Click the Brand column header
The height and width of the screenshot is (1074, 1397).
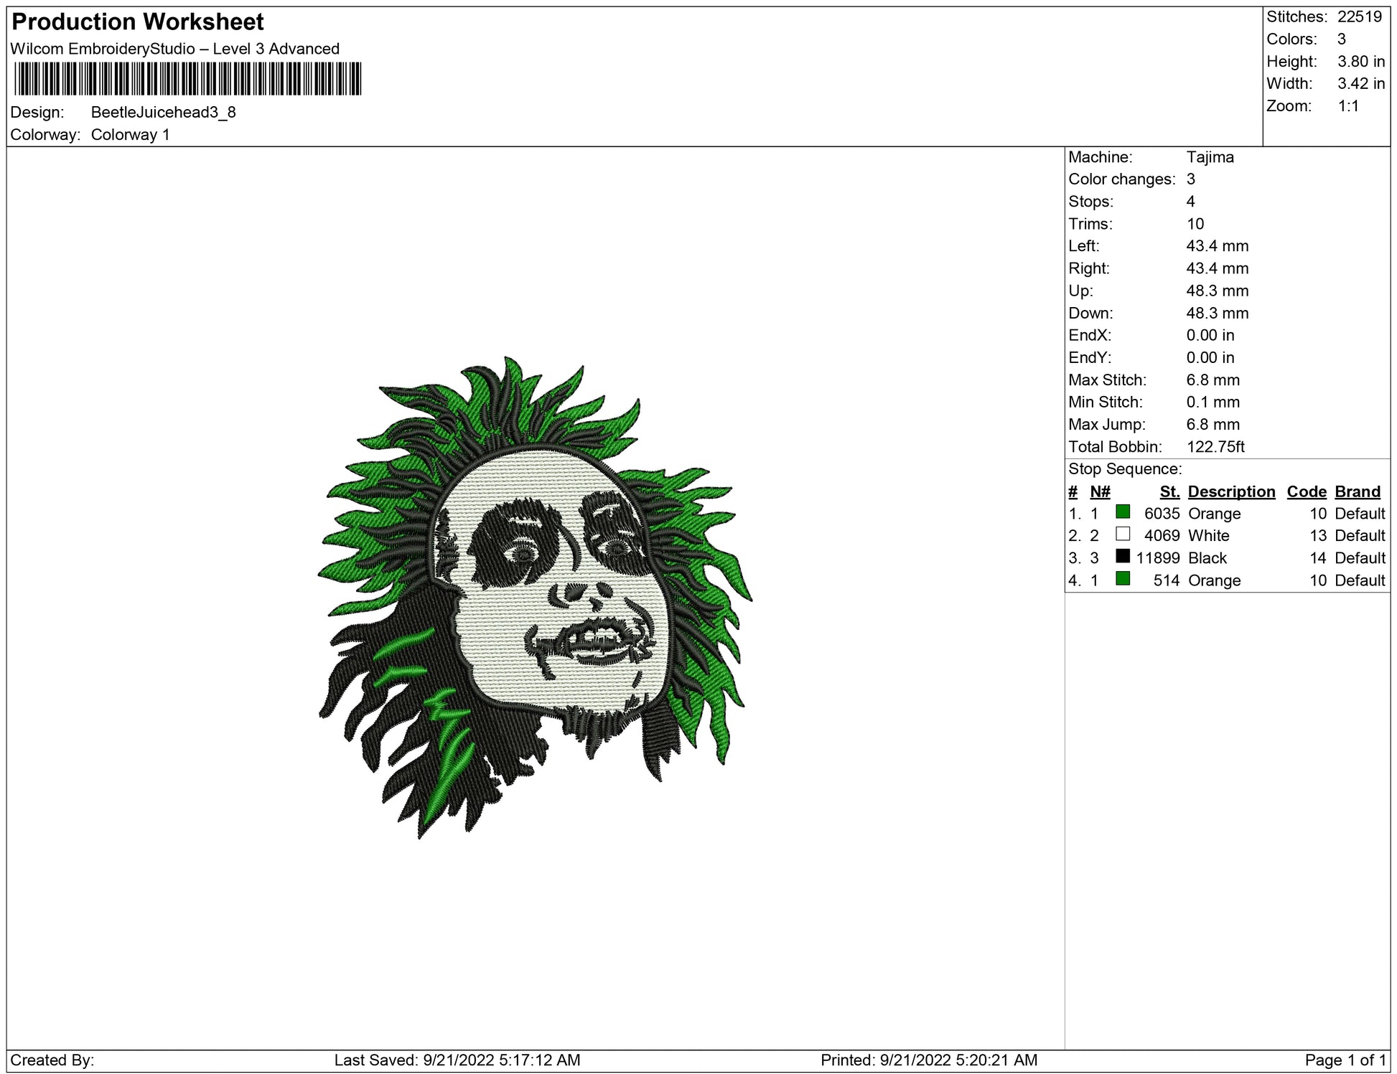pos(1358,491)
